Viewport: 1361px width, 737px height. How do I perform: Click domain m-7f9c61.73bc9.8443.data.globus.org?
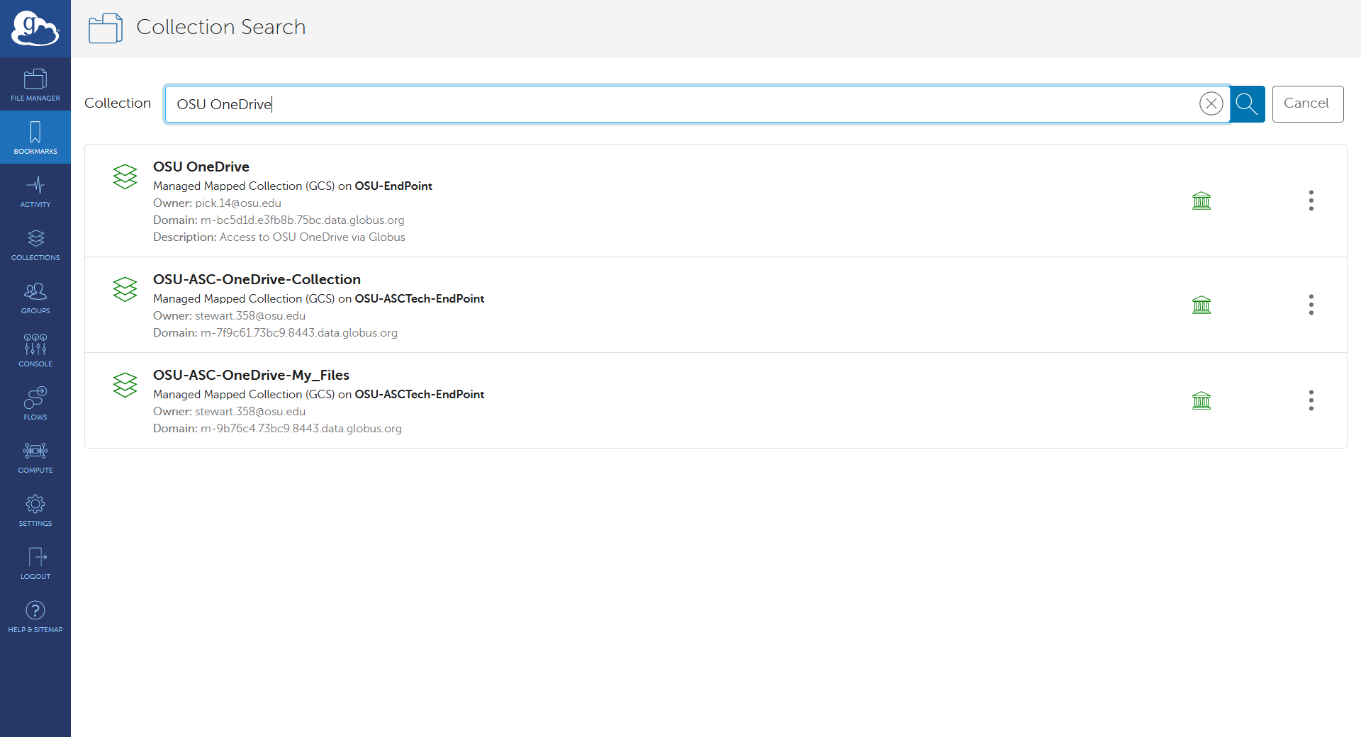(x=299, y=333)
